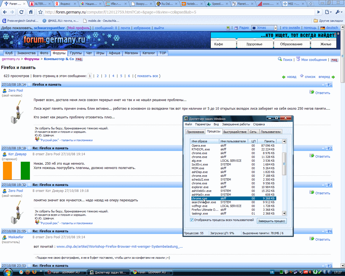Switch to Диспетчер задач taskbar button
The height and width of the screenshot is (276, 345).
[x=109, y=272]
